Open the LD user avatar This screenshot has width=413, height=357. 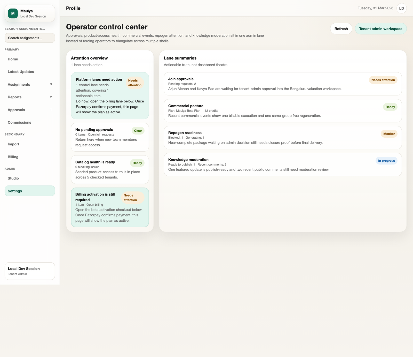[x=401, y=8]
